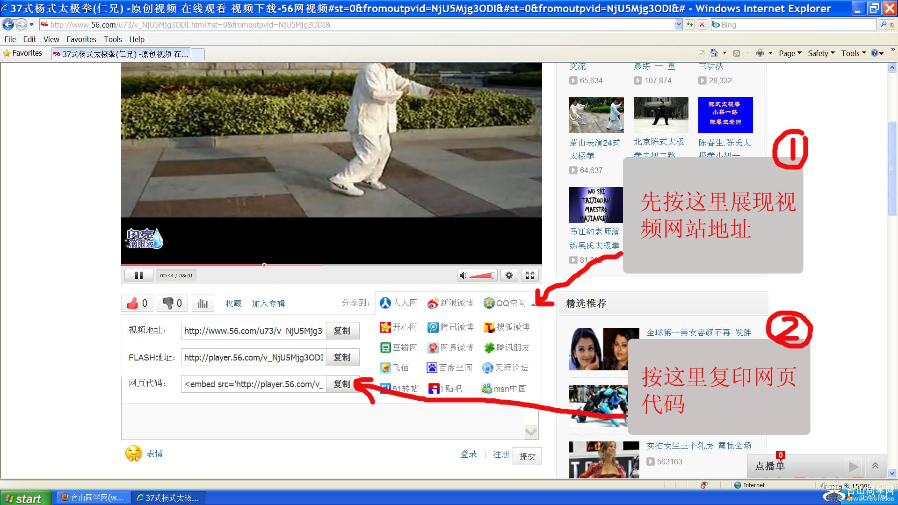Share the video to 开心网
Image resolution: width=898 pixels, height=505 pixels.
398,327
